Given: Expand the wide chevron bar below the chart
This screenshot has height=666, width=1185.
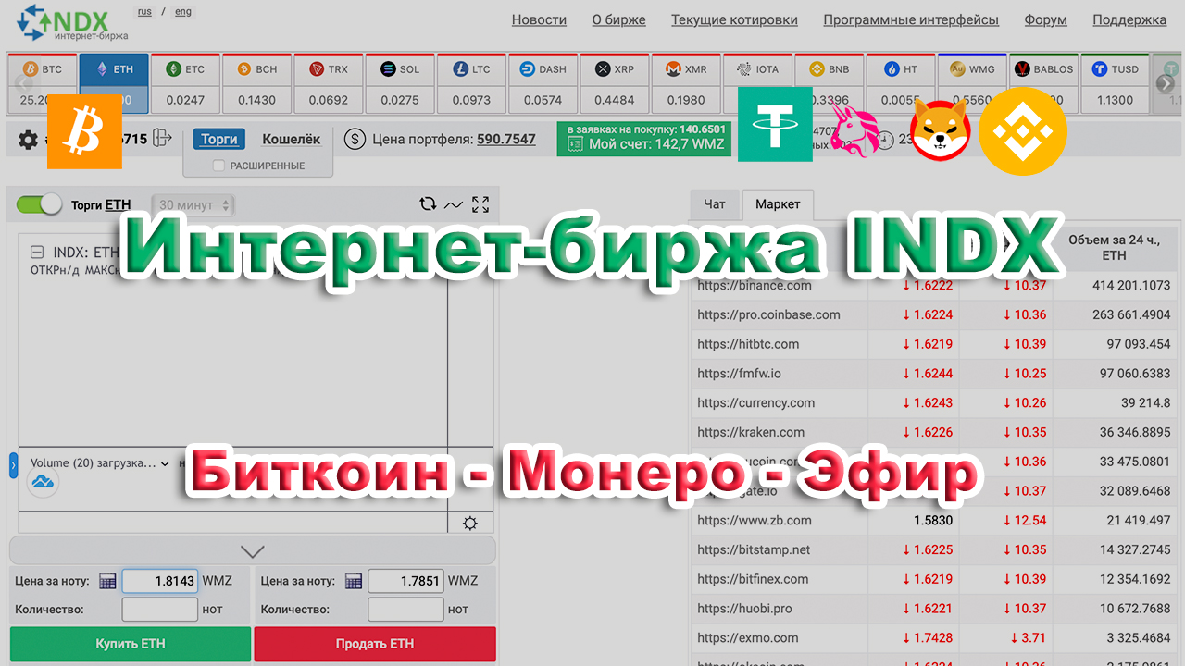Looking at the screenshot, I should [252, 551].
